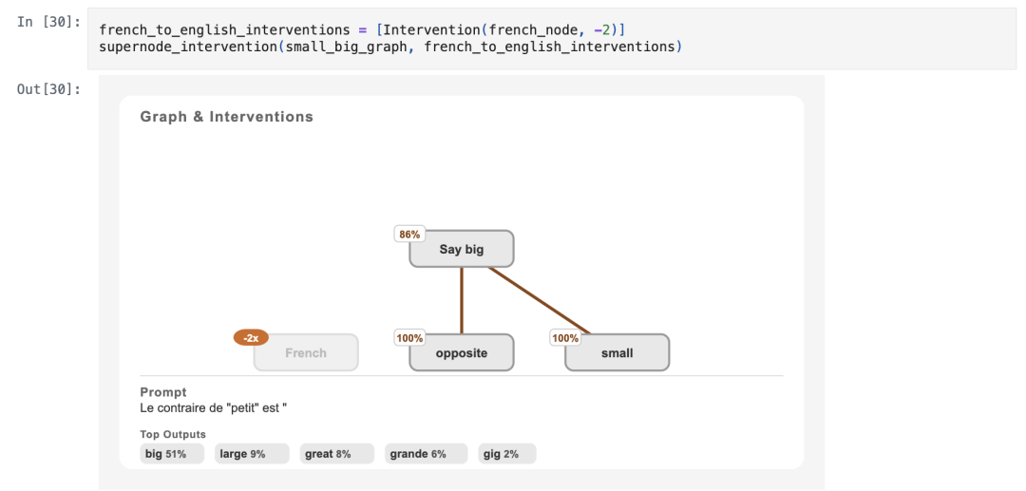Screen dimensions: 1026x491
Task: Click the 'Top Outputs' label
Action: tap(173, 434)
